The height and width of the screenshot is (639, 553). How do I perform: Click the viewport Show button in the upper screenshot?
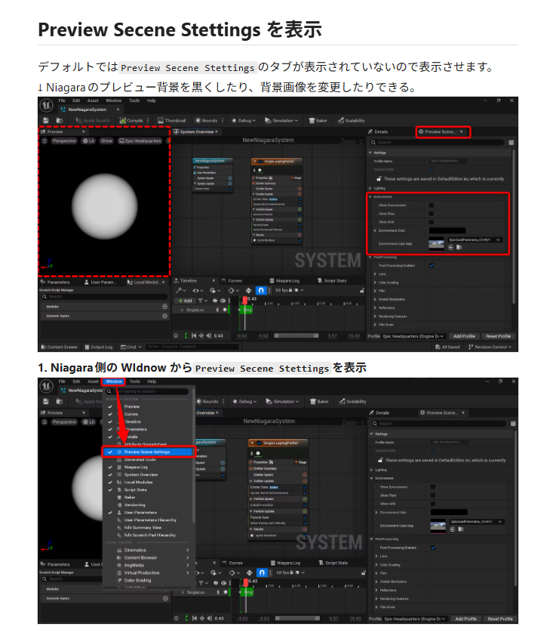(106, 140)
